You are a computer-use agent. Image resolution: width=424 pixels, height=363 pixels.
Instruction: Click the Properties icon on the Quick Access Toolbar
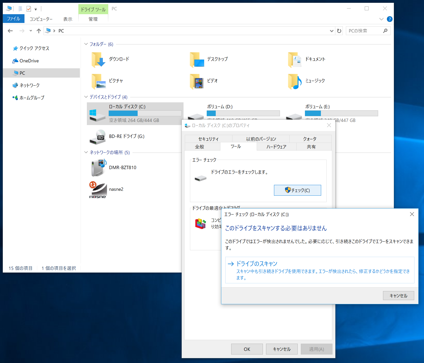(x=28, y=9)
